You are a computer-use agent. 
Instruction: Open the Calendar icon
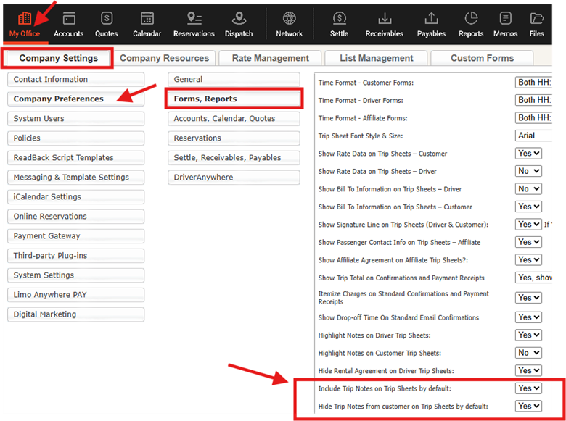pyautogui.click(x=147, y=19)
